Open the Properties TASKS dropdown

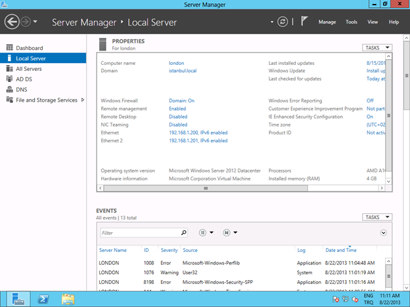click(x=377, y=48)
